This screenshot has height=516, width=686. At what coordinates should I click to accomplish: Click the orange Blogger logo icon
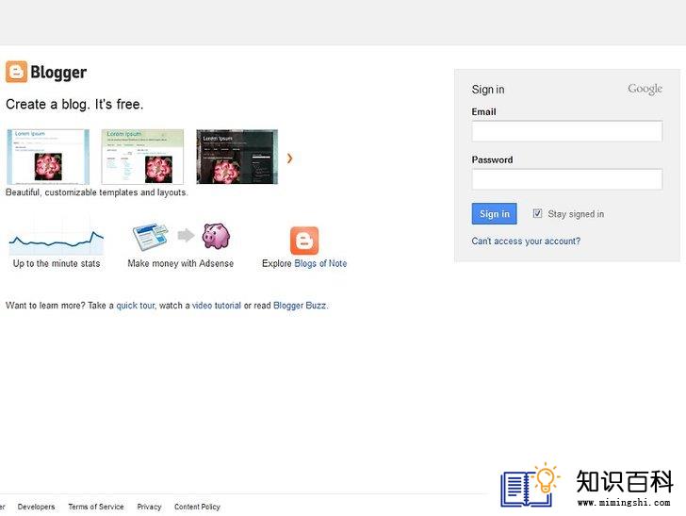tap(16, 72)
